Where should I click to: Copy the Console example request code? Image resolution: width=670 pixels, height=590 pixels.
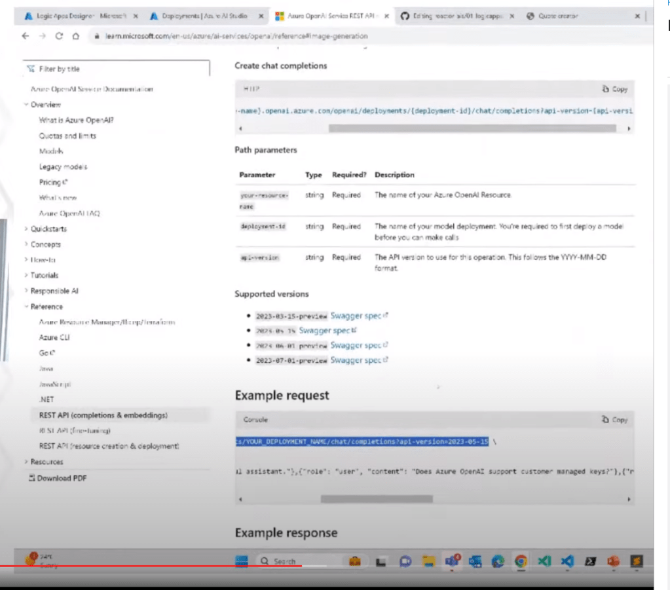pyautogui.click(x=615, y=420)
